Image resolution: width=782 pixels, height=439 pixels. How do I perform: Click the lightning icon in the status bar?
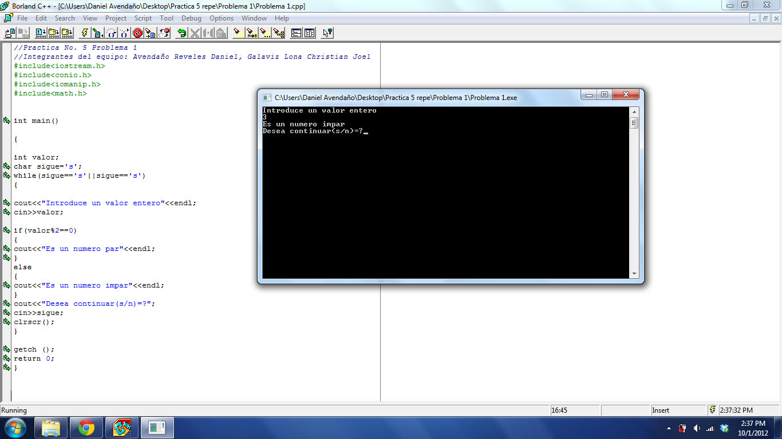click(x=713, y=410)
